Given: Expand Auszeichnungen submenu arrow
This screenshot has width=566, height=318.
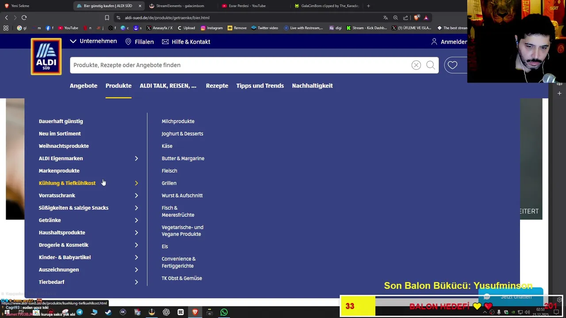Looking at the screenshot, I should coord(136,269).
